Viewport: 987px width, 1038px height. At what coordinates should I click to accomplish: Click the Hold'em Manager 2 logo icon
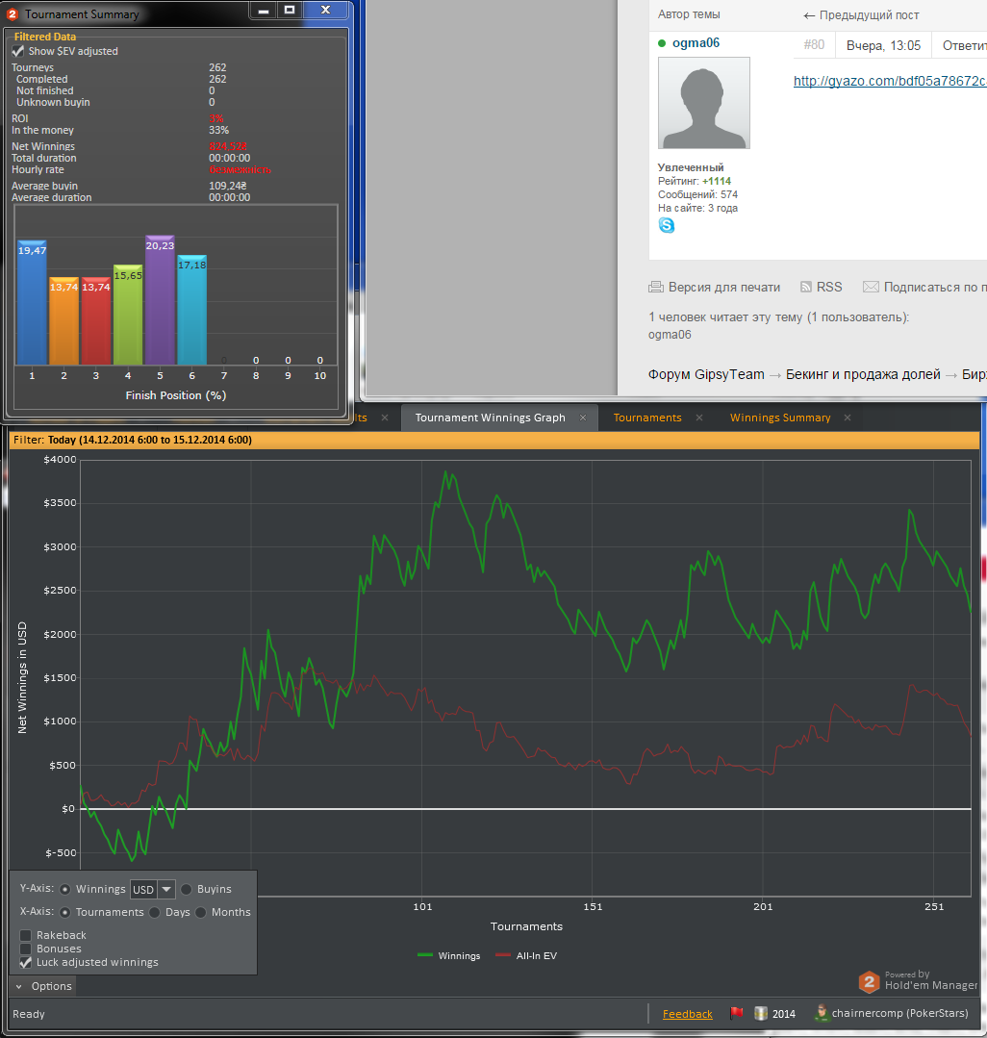tap(870, 982)
